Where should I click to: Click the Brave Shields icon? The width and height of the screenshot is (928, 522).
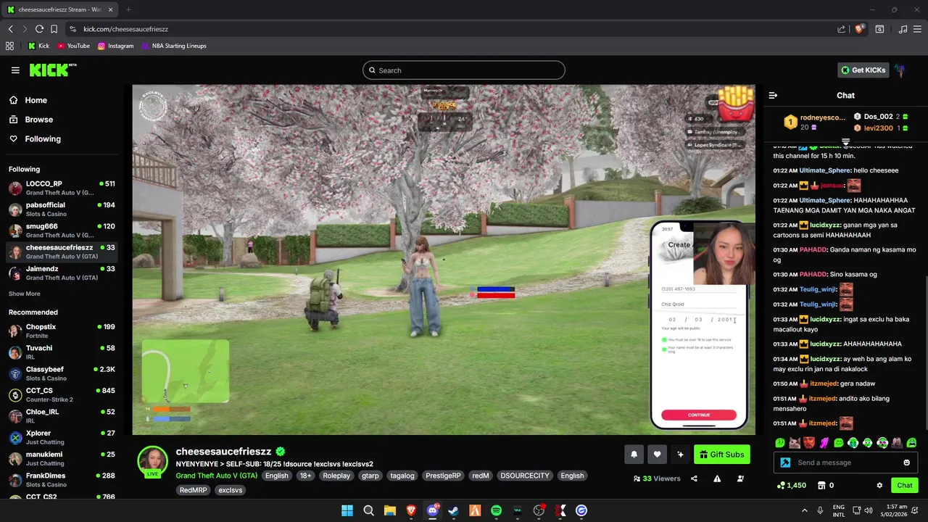point(859,29)
